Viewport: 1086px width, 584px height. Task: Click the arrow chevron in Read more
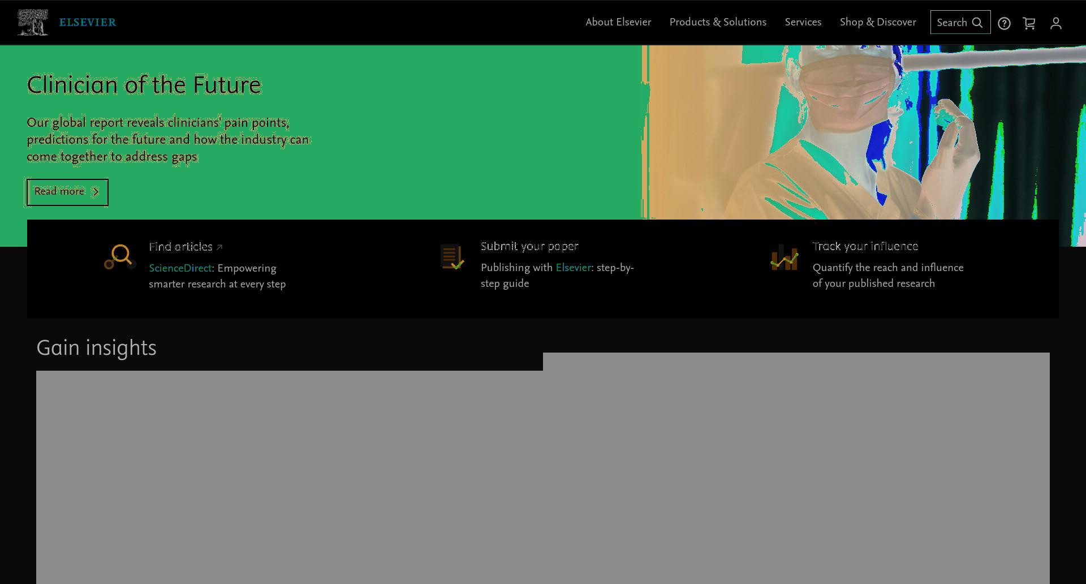click(x=96, y=192)
